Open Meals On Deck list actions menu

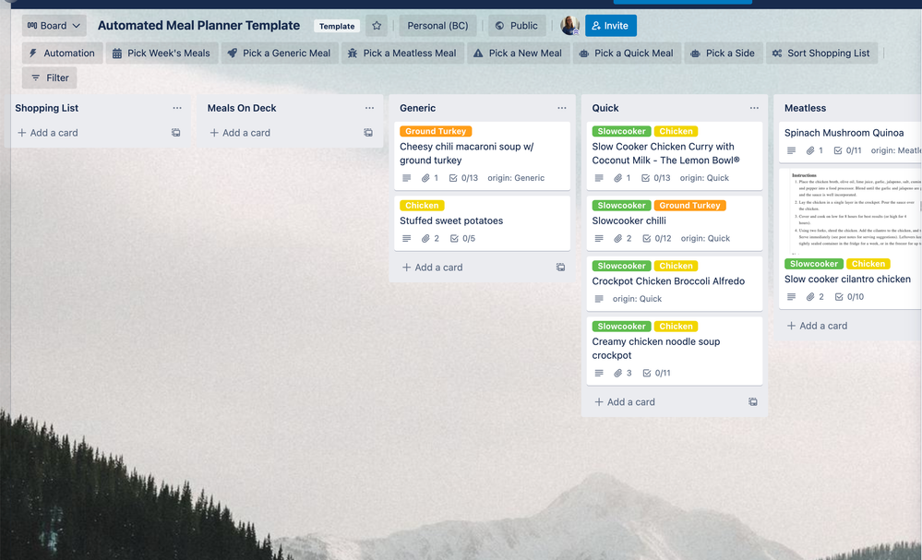click(x=369, y=108)
